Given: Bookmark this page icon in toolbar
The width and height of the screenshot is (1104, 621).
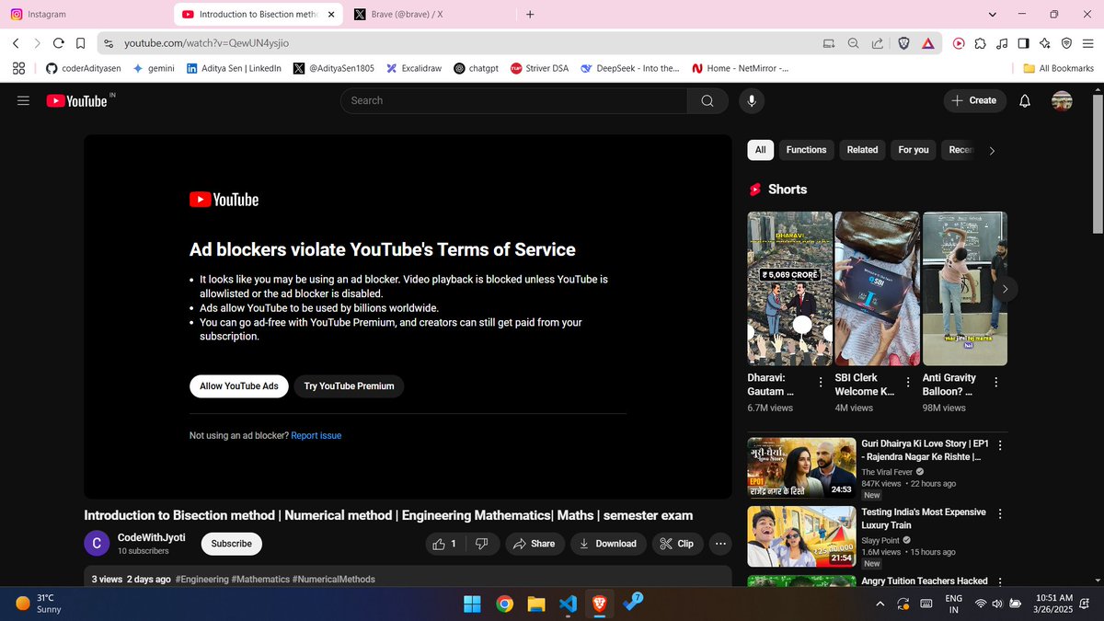Looking at the screenshot, I should click(x=81, y=43).
